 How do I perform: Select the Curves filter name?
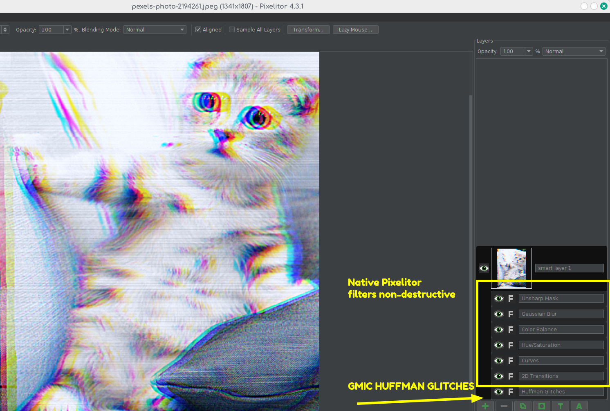point(561,361)
